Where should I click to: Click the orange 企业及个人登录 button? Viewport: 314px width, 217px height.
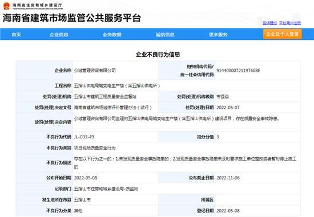click(x=282, y=34)
